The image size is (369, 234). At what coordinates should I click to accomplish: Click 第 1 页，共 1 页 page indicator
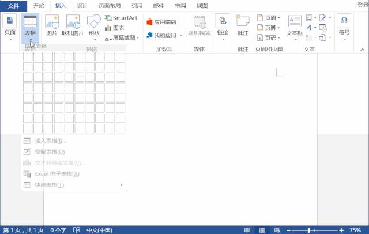coord(23,230)
